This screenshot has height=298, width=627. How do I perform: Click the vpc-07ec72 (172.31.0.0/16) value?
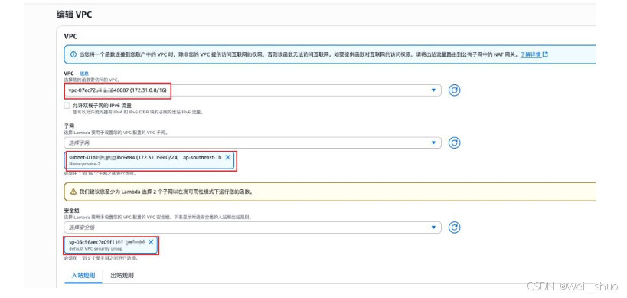(117, 90)
